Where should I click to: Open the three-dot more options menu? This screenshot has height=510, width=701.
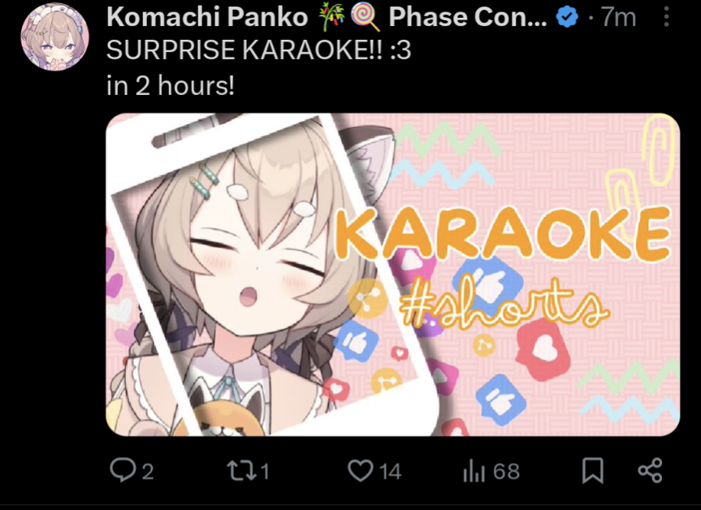(666, 17)
